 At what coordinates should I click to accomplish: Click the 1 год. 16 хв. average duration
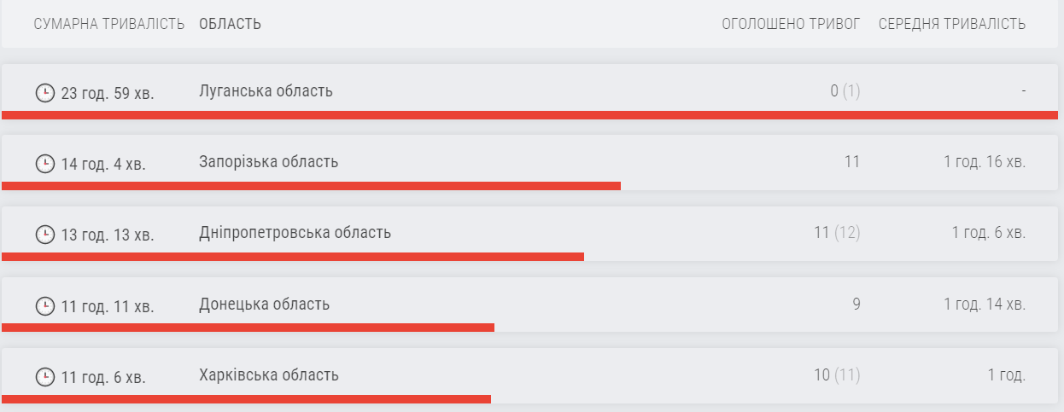pyautogui.click(x=984, y=162)
